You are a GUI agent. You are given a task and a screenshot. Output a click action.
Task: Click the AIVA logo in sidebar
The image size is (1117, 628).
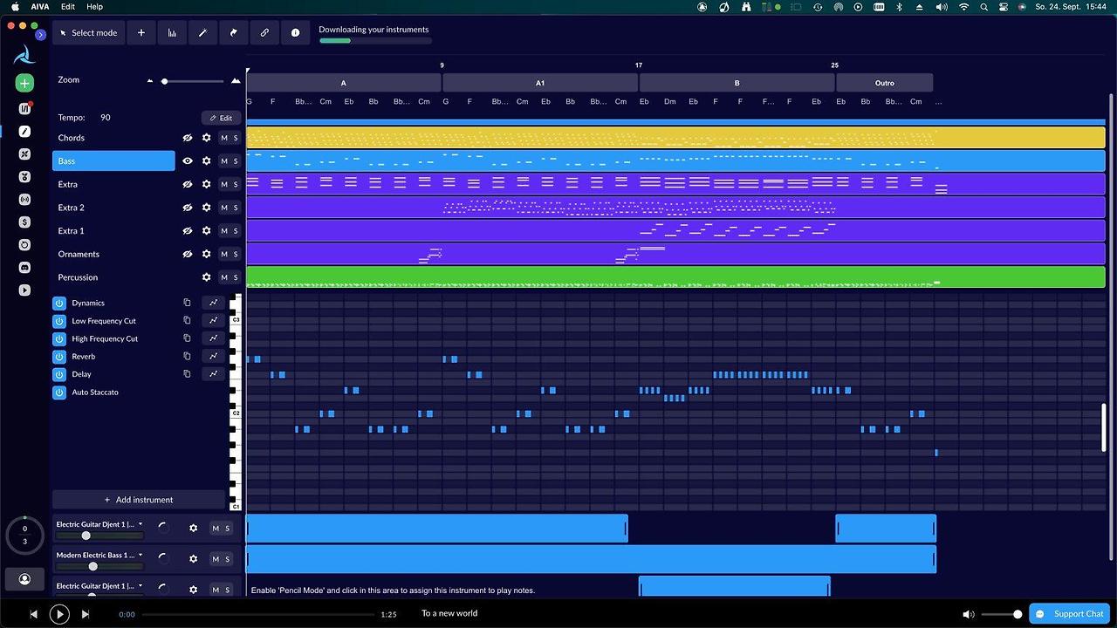pyautogui.click(x=24, y=55)
